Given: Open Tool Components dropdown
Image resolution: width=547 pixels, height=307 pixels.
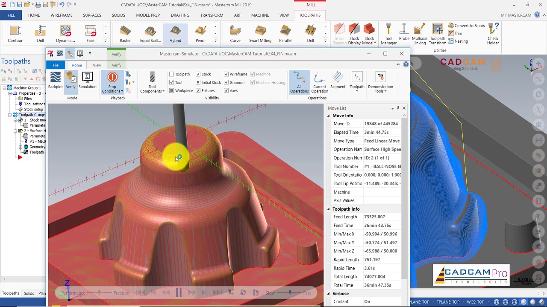Looking at the screenshot, I should point(152,89).
